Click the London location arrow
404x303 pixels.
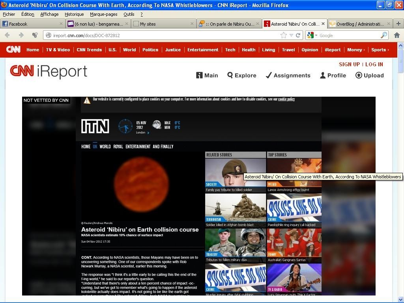coord(148,133)
